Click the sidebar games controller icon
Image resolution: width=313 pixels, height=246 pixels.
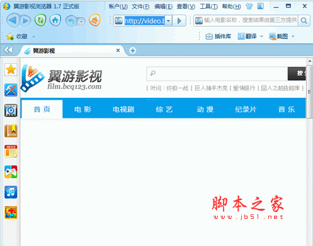coord(11,172)
